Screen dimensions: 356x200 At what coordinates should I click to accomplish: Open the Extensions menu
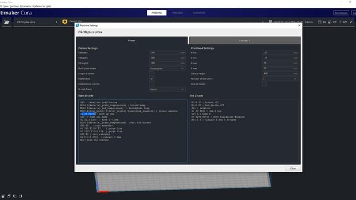click(26, 6)
